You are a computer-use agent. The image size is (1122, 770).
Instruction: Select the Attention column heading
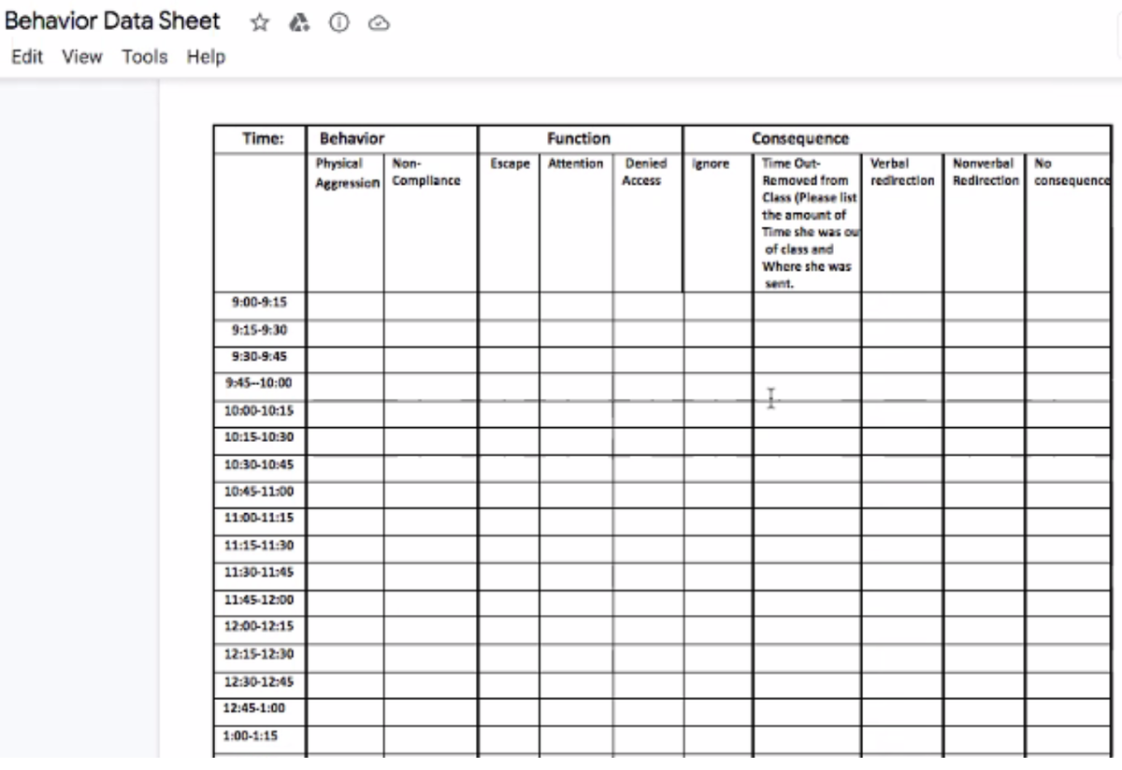click(575, 164)
